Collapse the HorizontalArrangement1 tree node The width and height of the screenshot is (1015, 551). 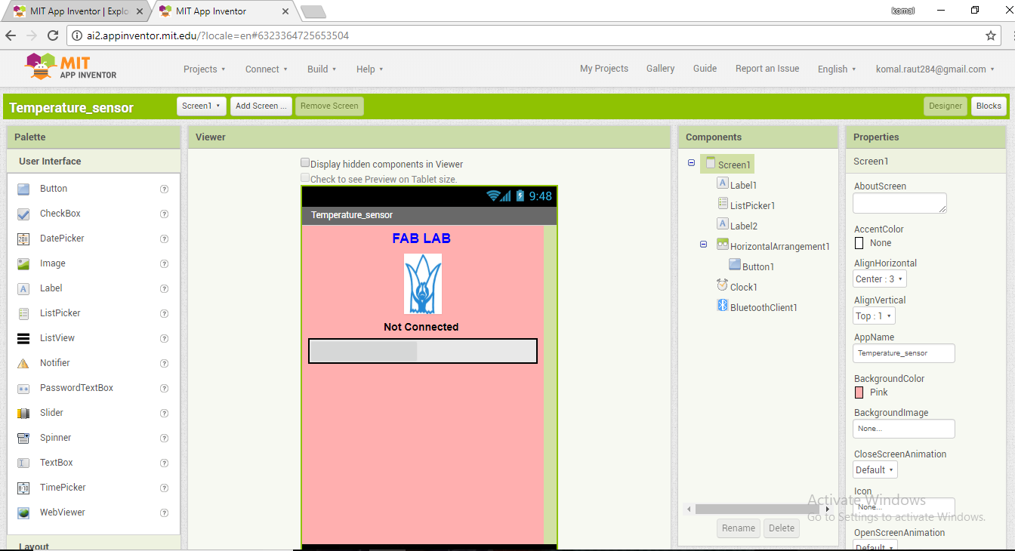click(x=704, y=245)
